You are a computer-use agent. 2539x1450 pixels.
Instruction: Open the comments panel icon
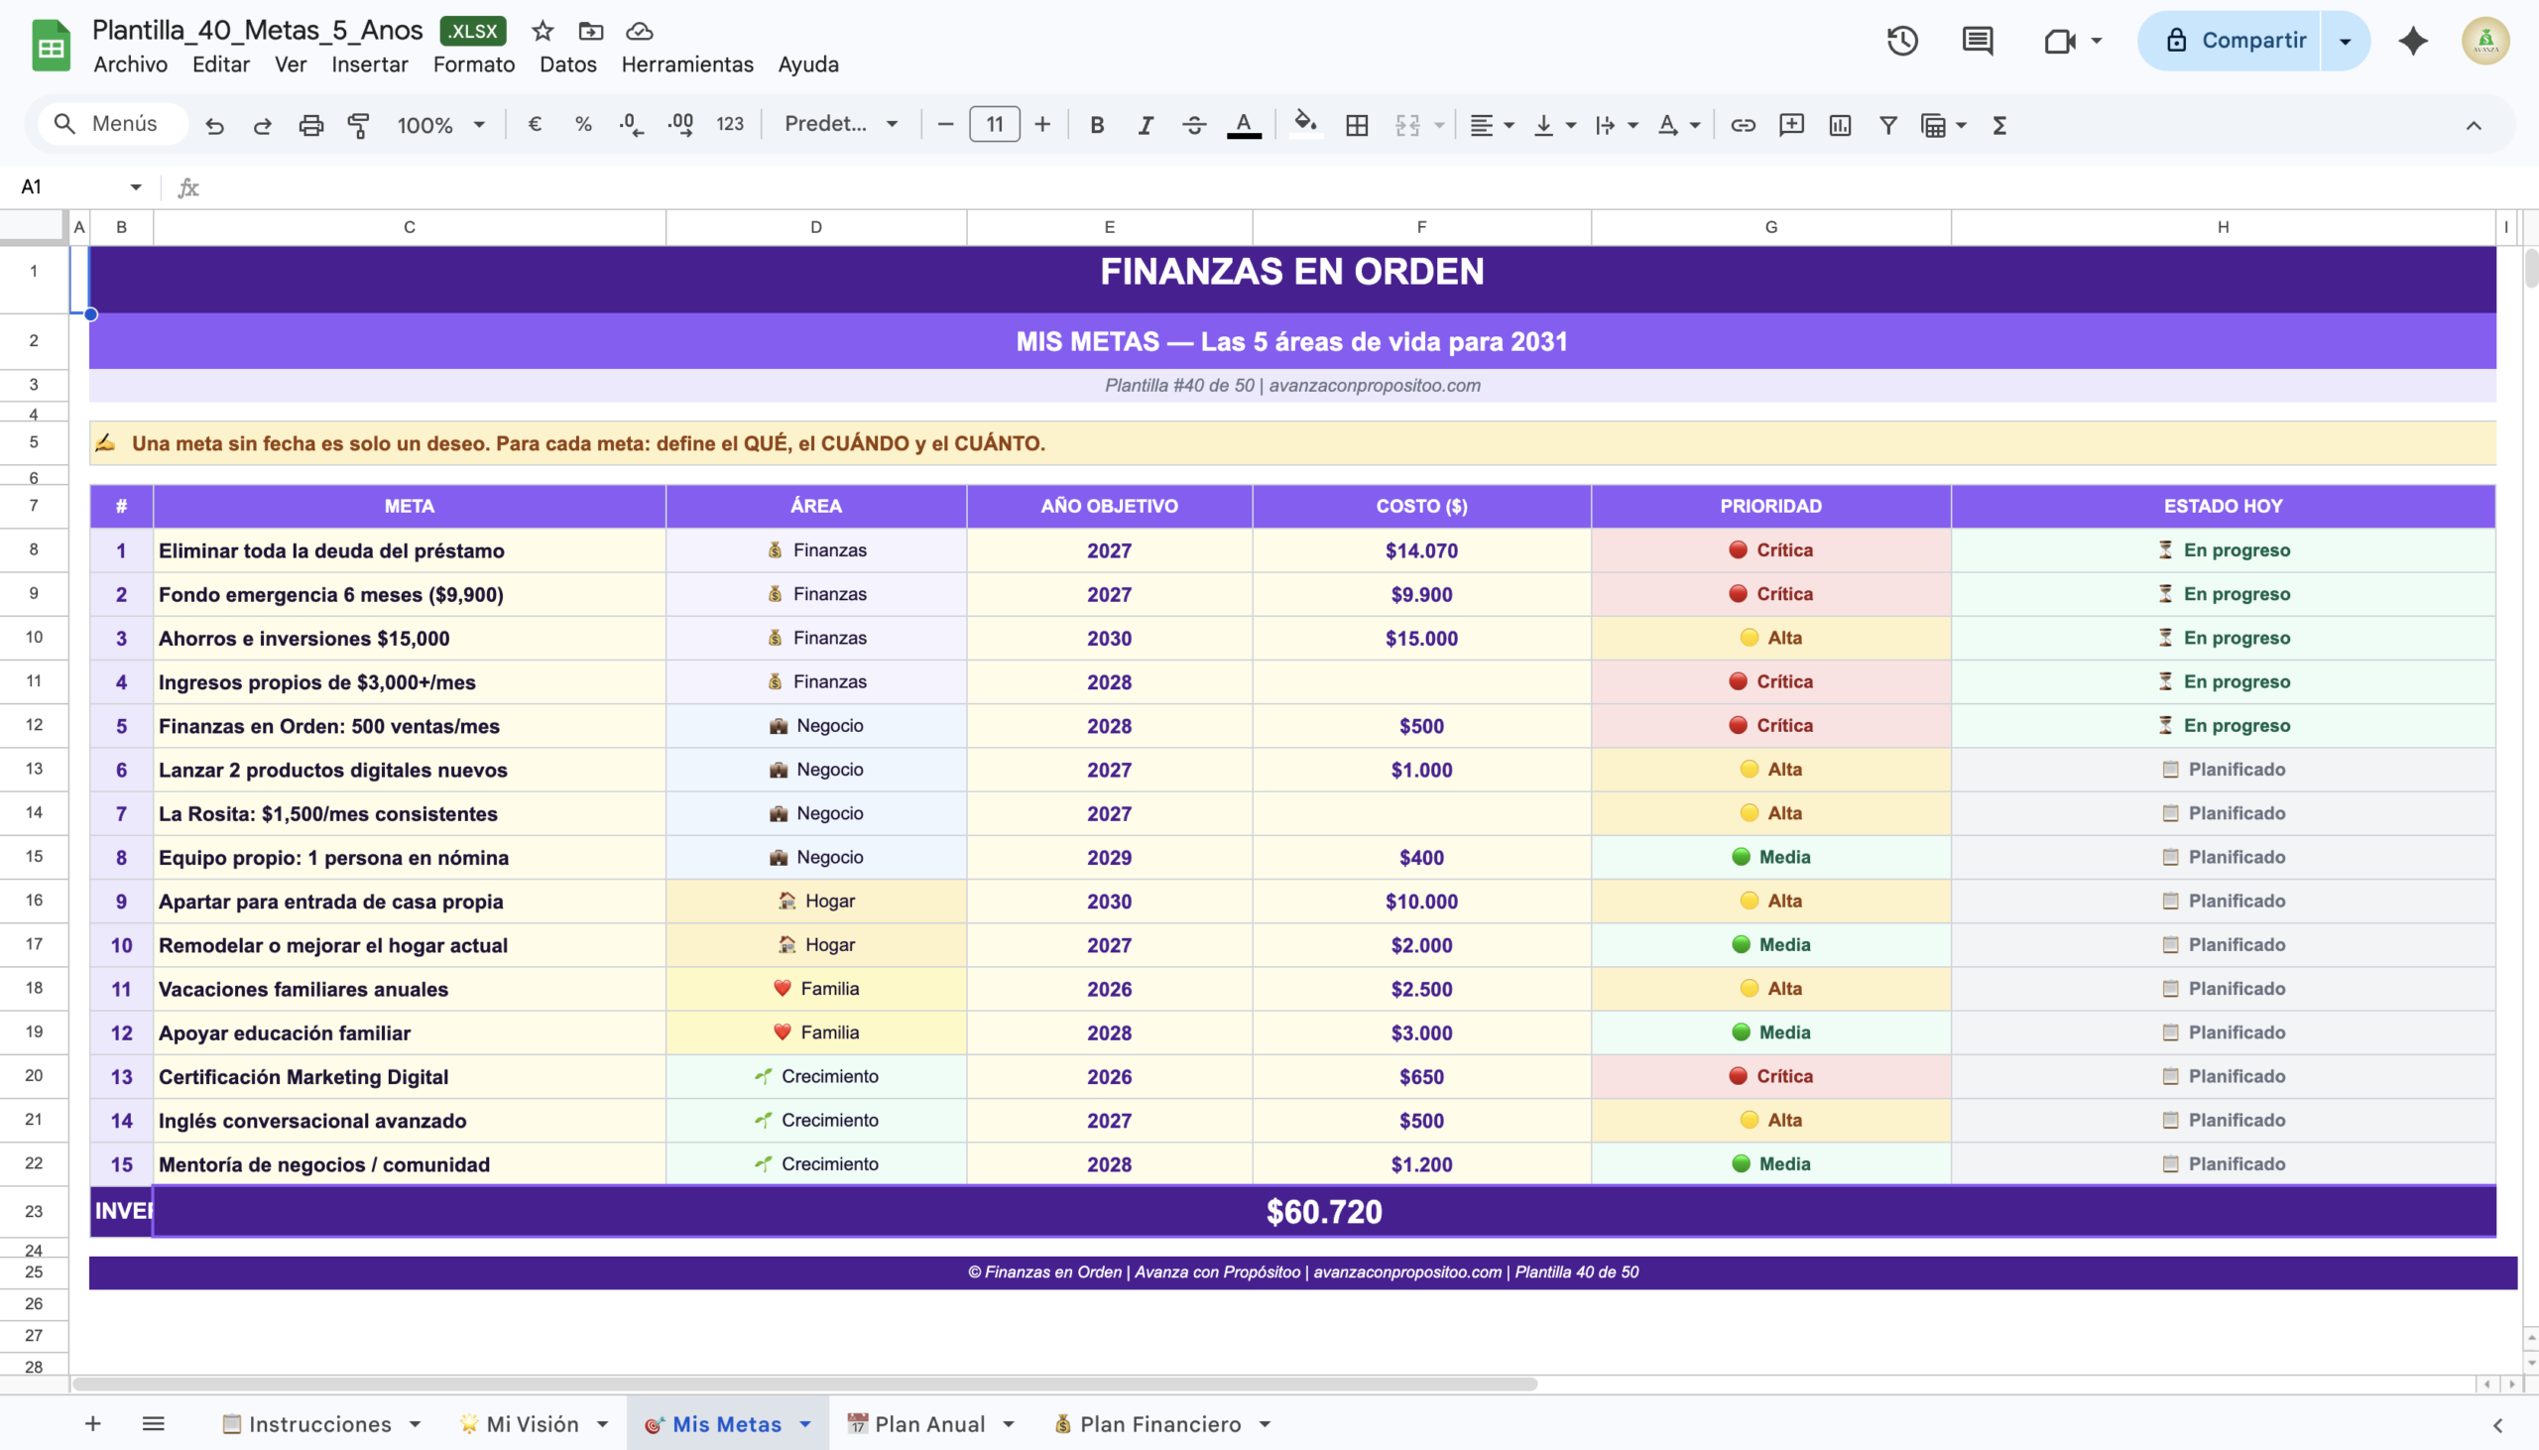point(1977,41)
